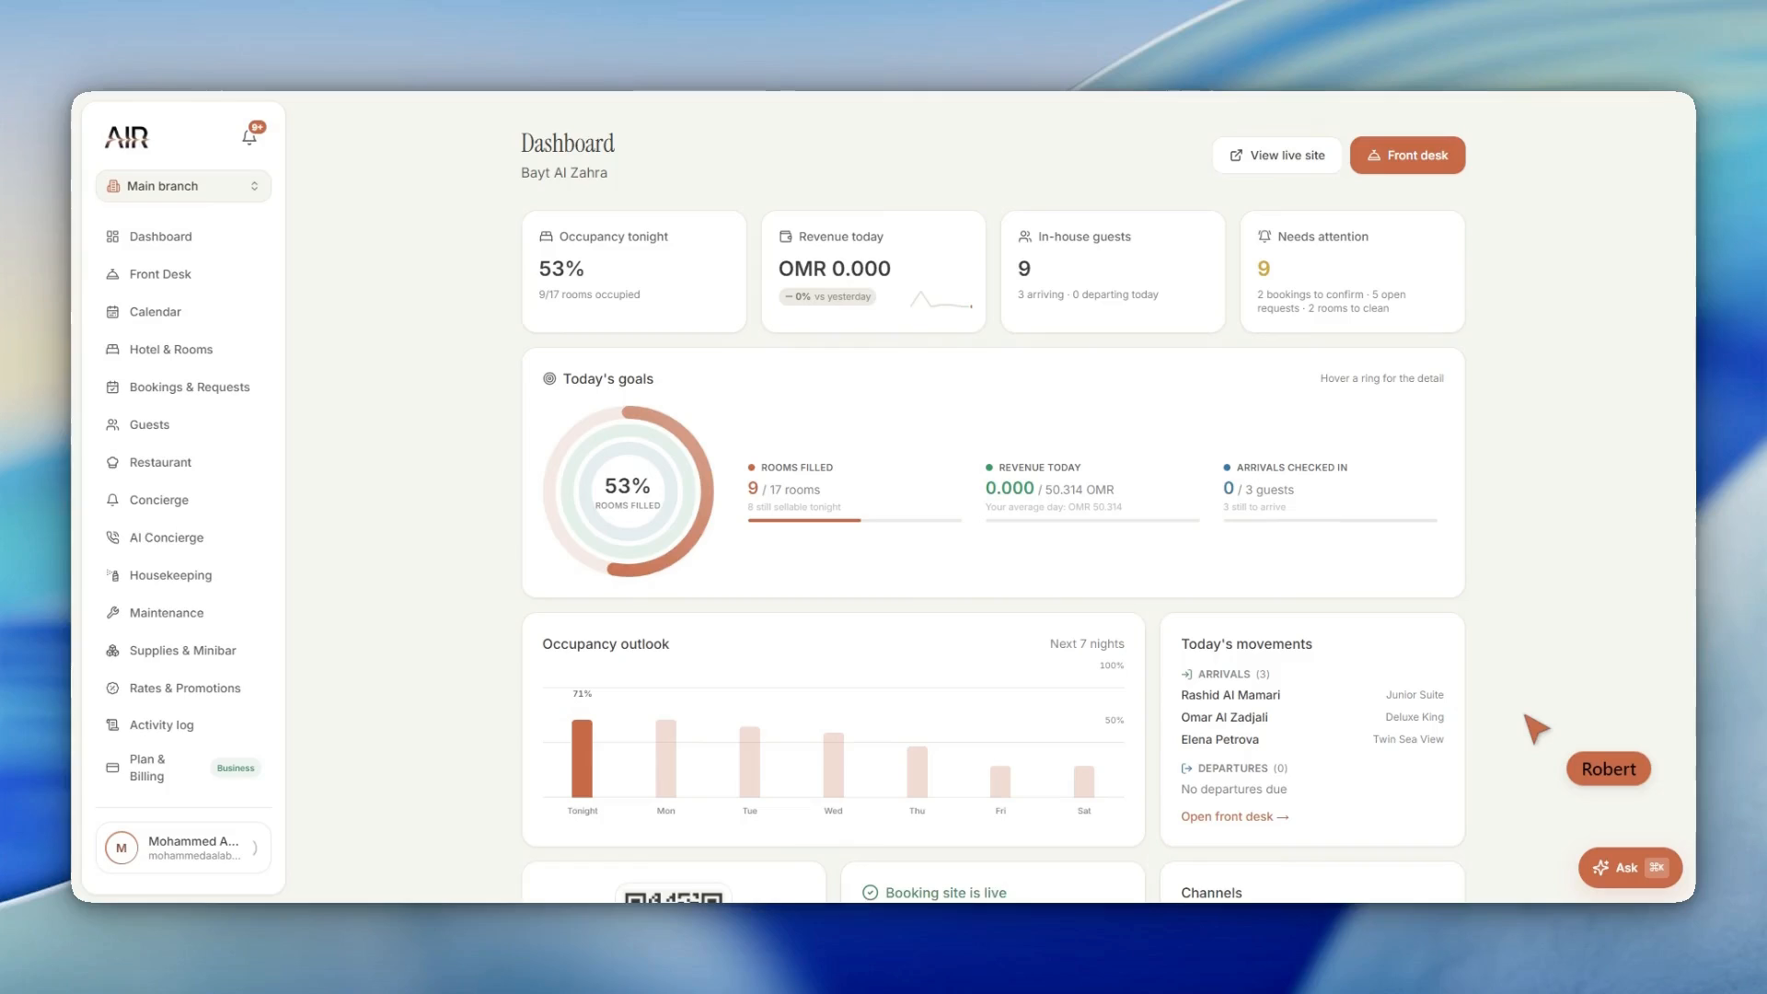Open the Main branch selector dropdown
The width and height of the screenshot is (1767, 994).
coord(183,186)
